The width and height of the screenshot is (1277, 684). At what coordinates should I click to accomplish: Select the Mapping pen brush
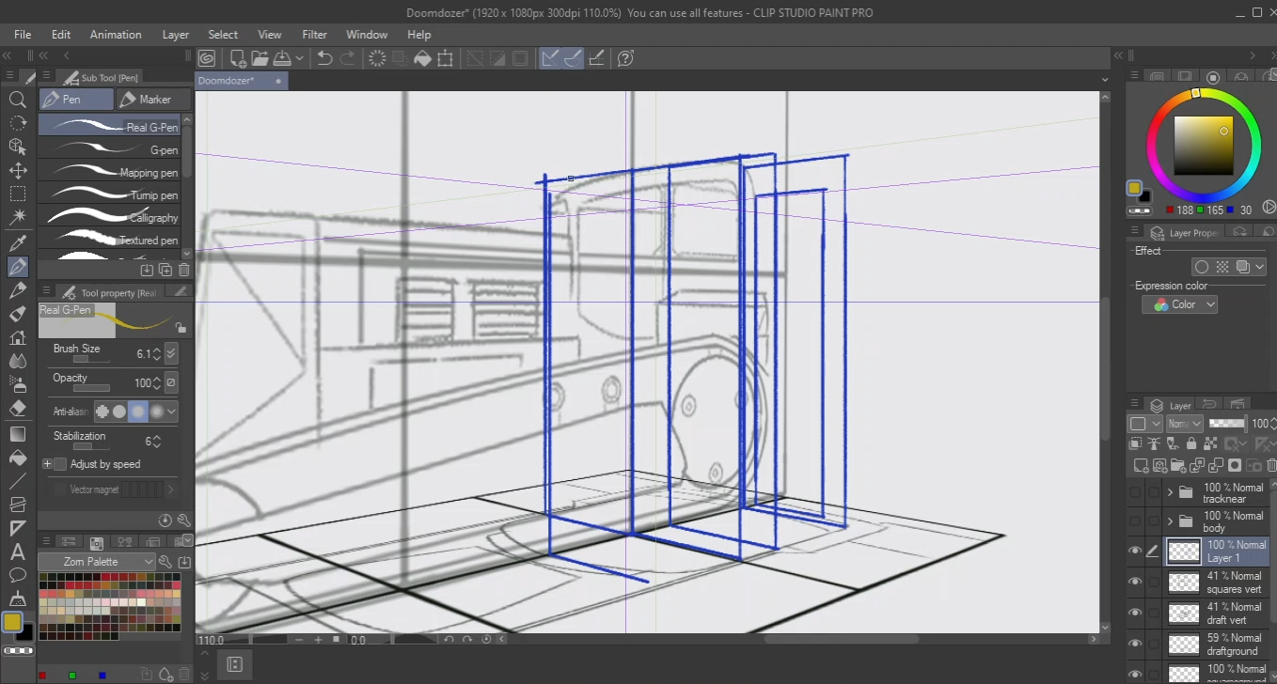(x=115, y=173)
